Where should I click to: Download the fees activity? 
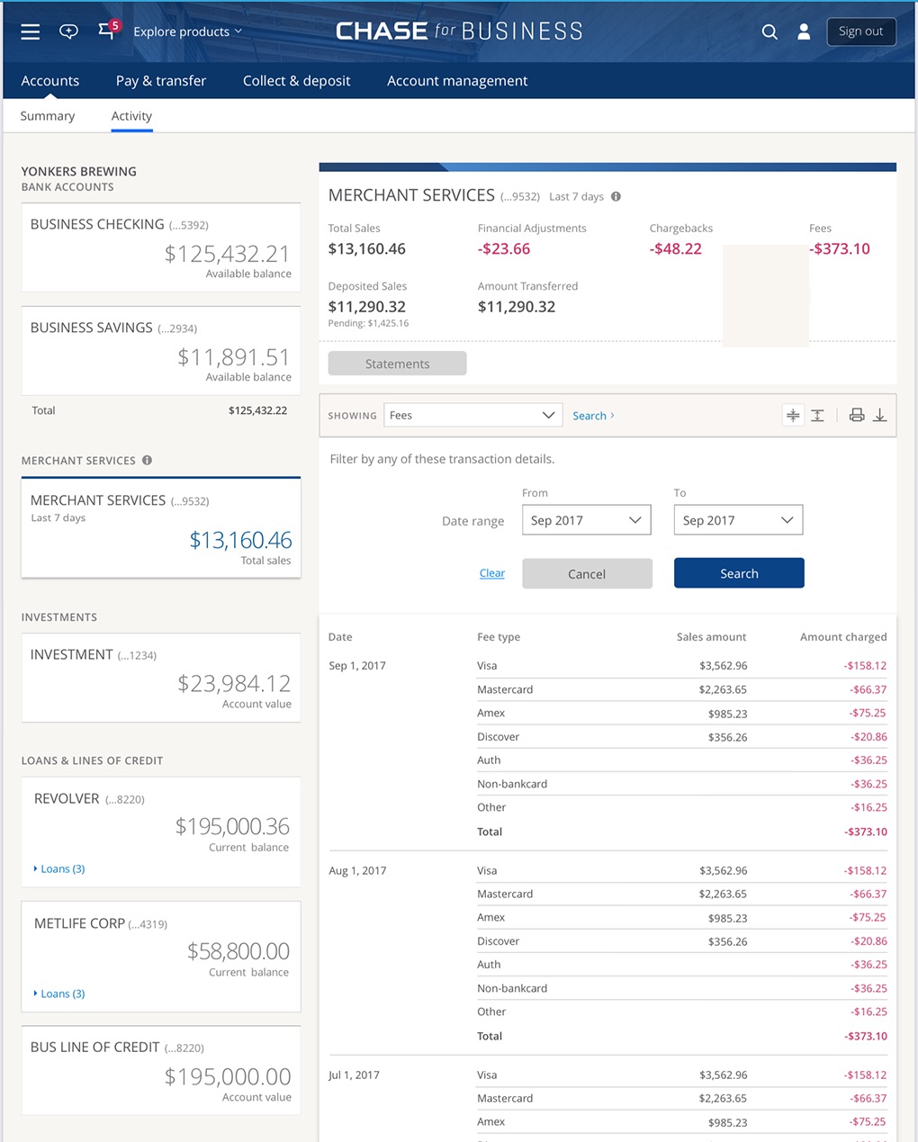[x=880, y=415]
